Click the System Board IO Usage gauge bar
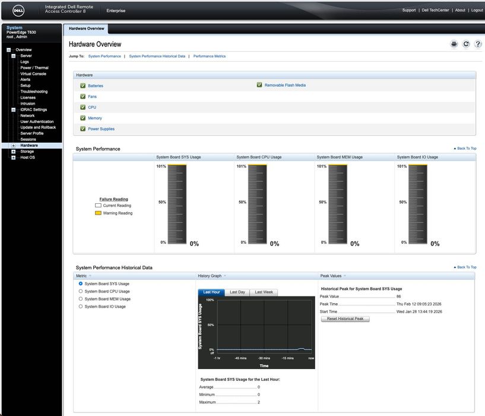 pos(418,204)
